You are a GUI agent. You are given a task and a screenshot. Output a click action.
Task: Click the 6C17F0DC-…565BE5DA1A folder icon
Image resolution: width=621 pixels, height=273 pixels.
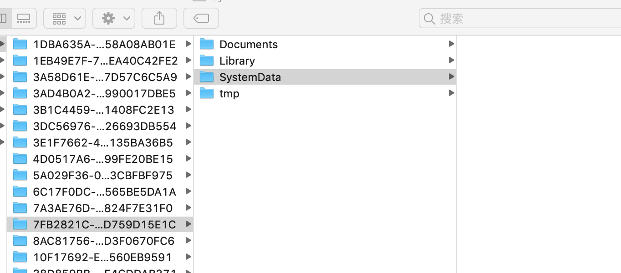pos(20,192)
